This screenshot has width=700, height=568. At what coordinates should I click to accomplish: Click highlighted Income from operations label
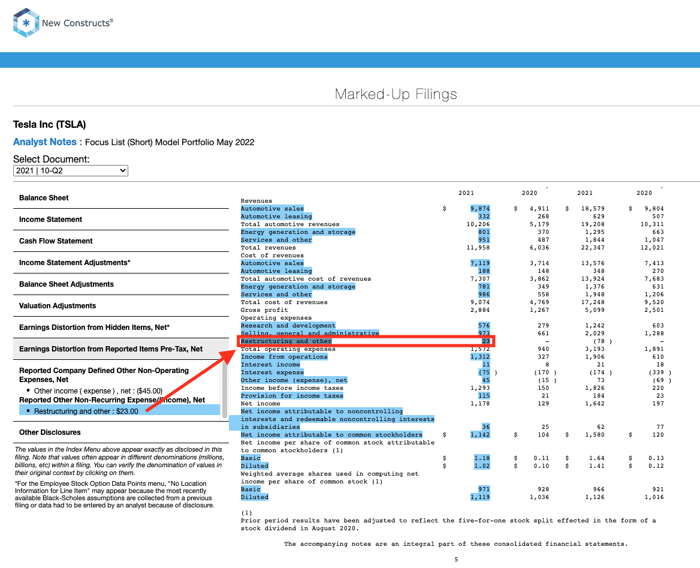284,357
